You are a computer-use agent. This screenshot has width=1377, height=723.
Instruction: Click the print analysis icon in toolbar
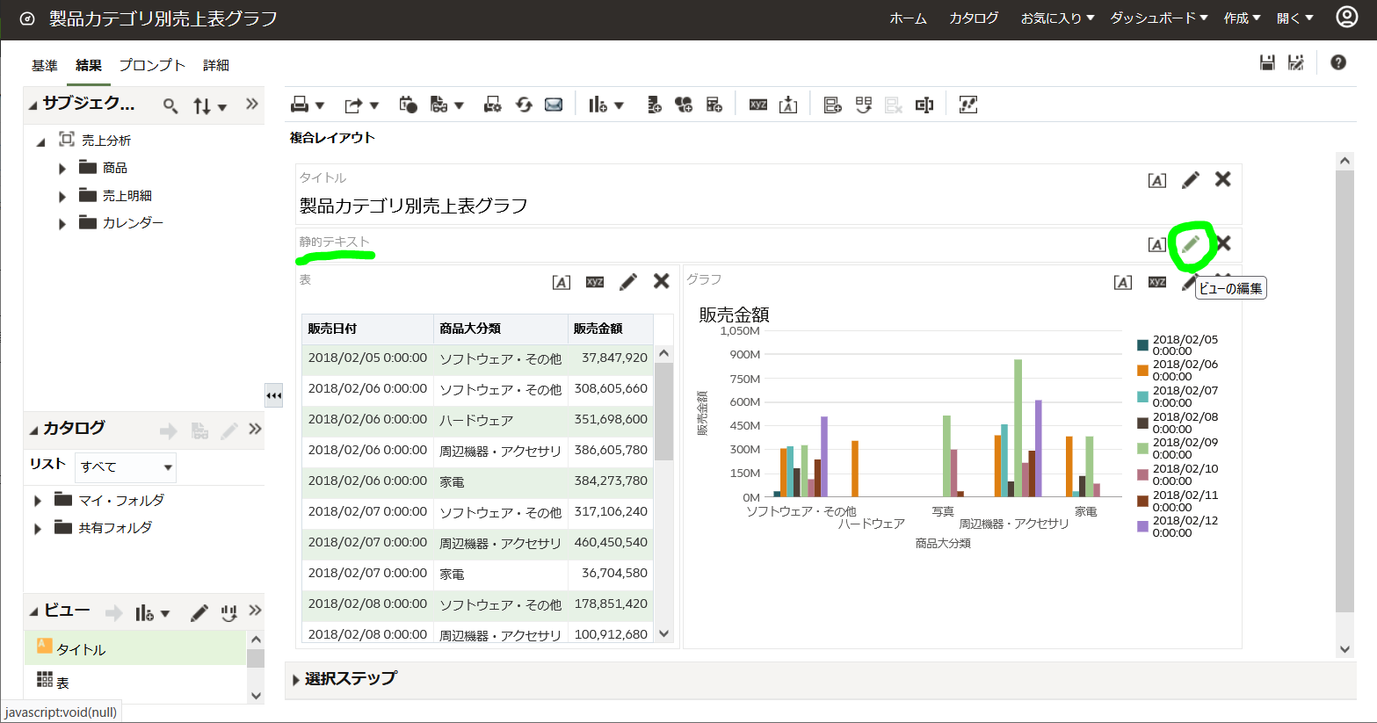(300, 105)
